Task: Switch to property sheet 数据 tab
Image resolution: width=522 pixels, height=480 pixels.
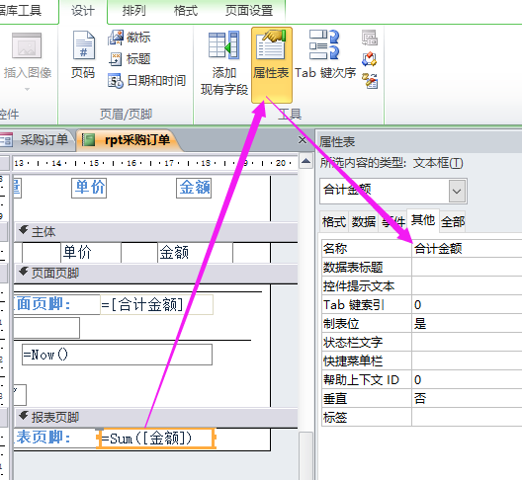Action: pyautogui.click(x=364, y=221)
